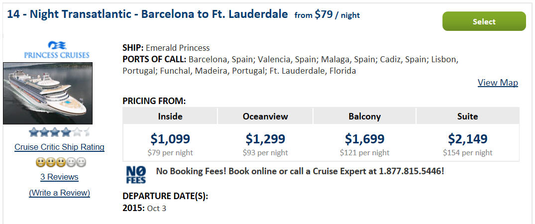Choose the $1,099 Inside price
535x224 pixels.
click(170, 139)
